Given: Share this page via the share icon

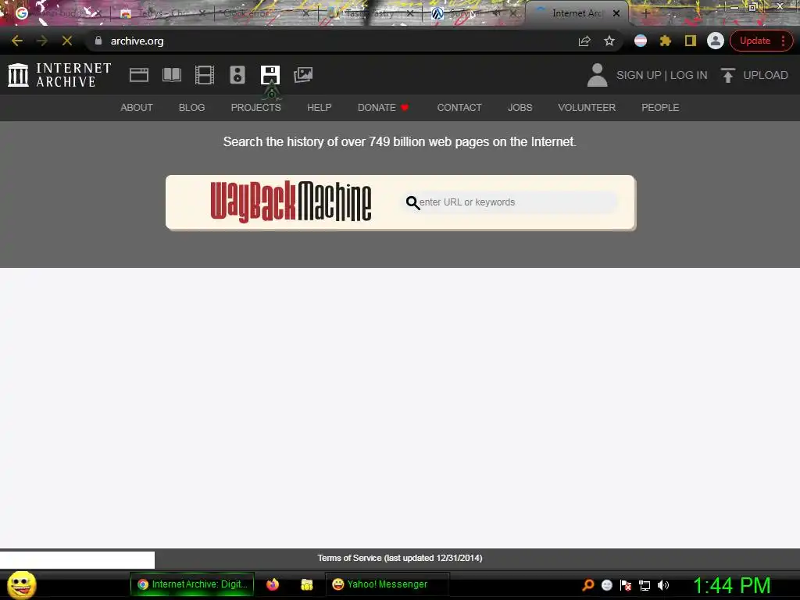Looking at the screenshot, I should [x=584, y=41].
